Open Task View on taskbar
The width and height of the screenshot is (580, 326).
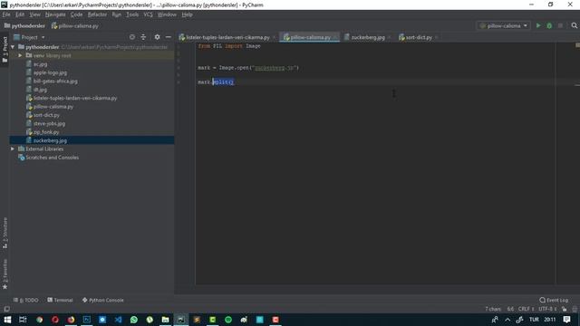click(x=23, y=320)
